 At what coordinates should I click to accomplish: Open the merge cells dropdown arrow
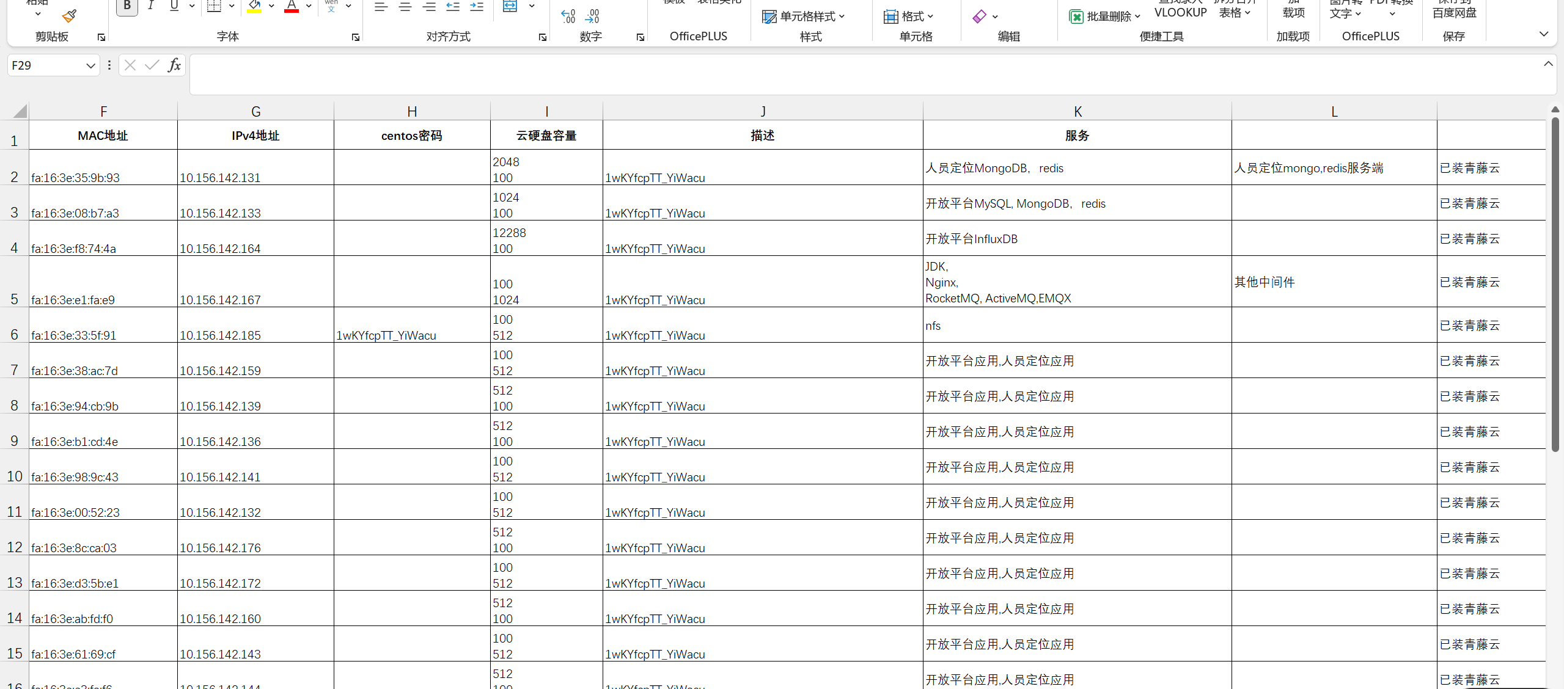pyautogui.click(x=532, y=6)
